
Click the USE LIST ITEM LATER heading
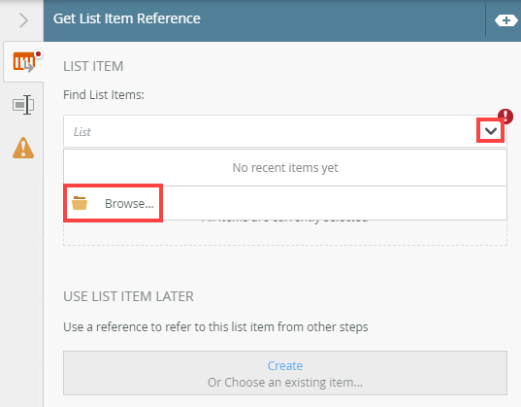click(x=129, y=296)
